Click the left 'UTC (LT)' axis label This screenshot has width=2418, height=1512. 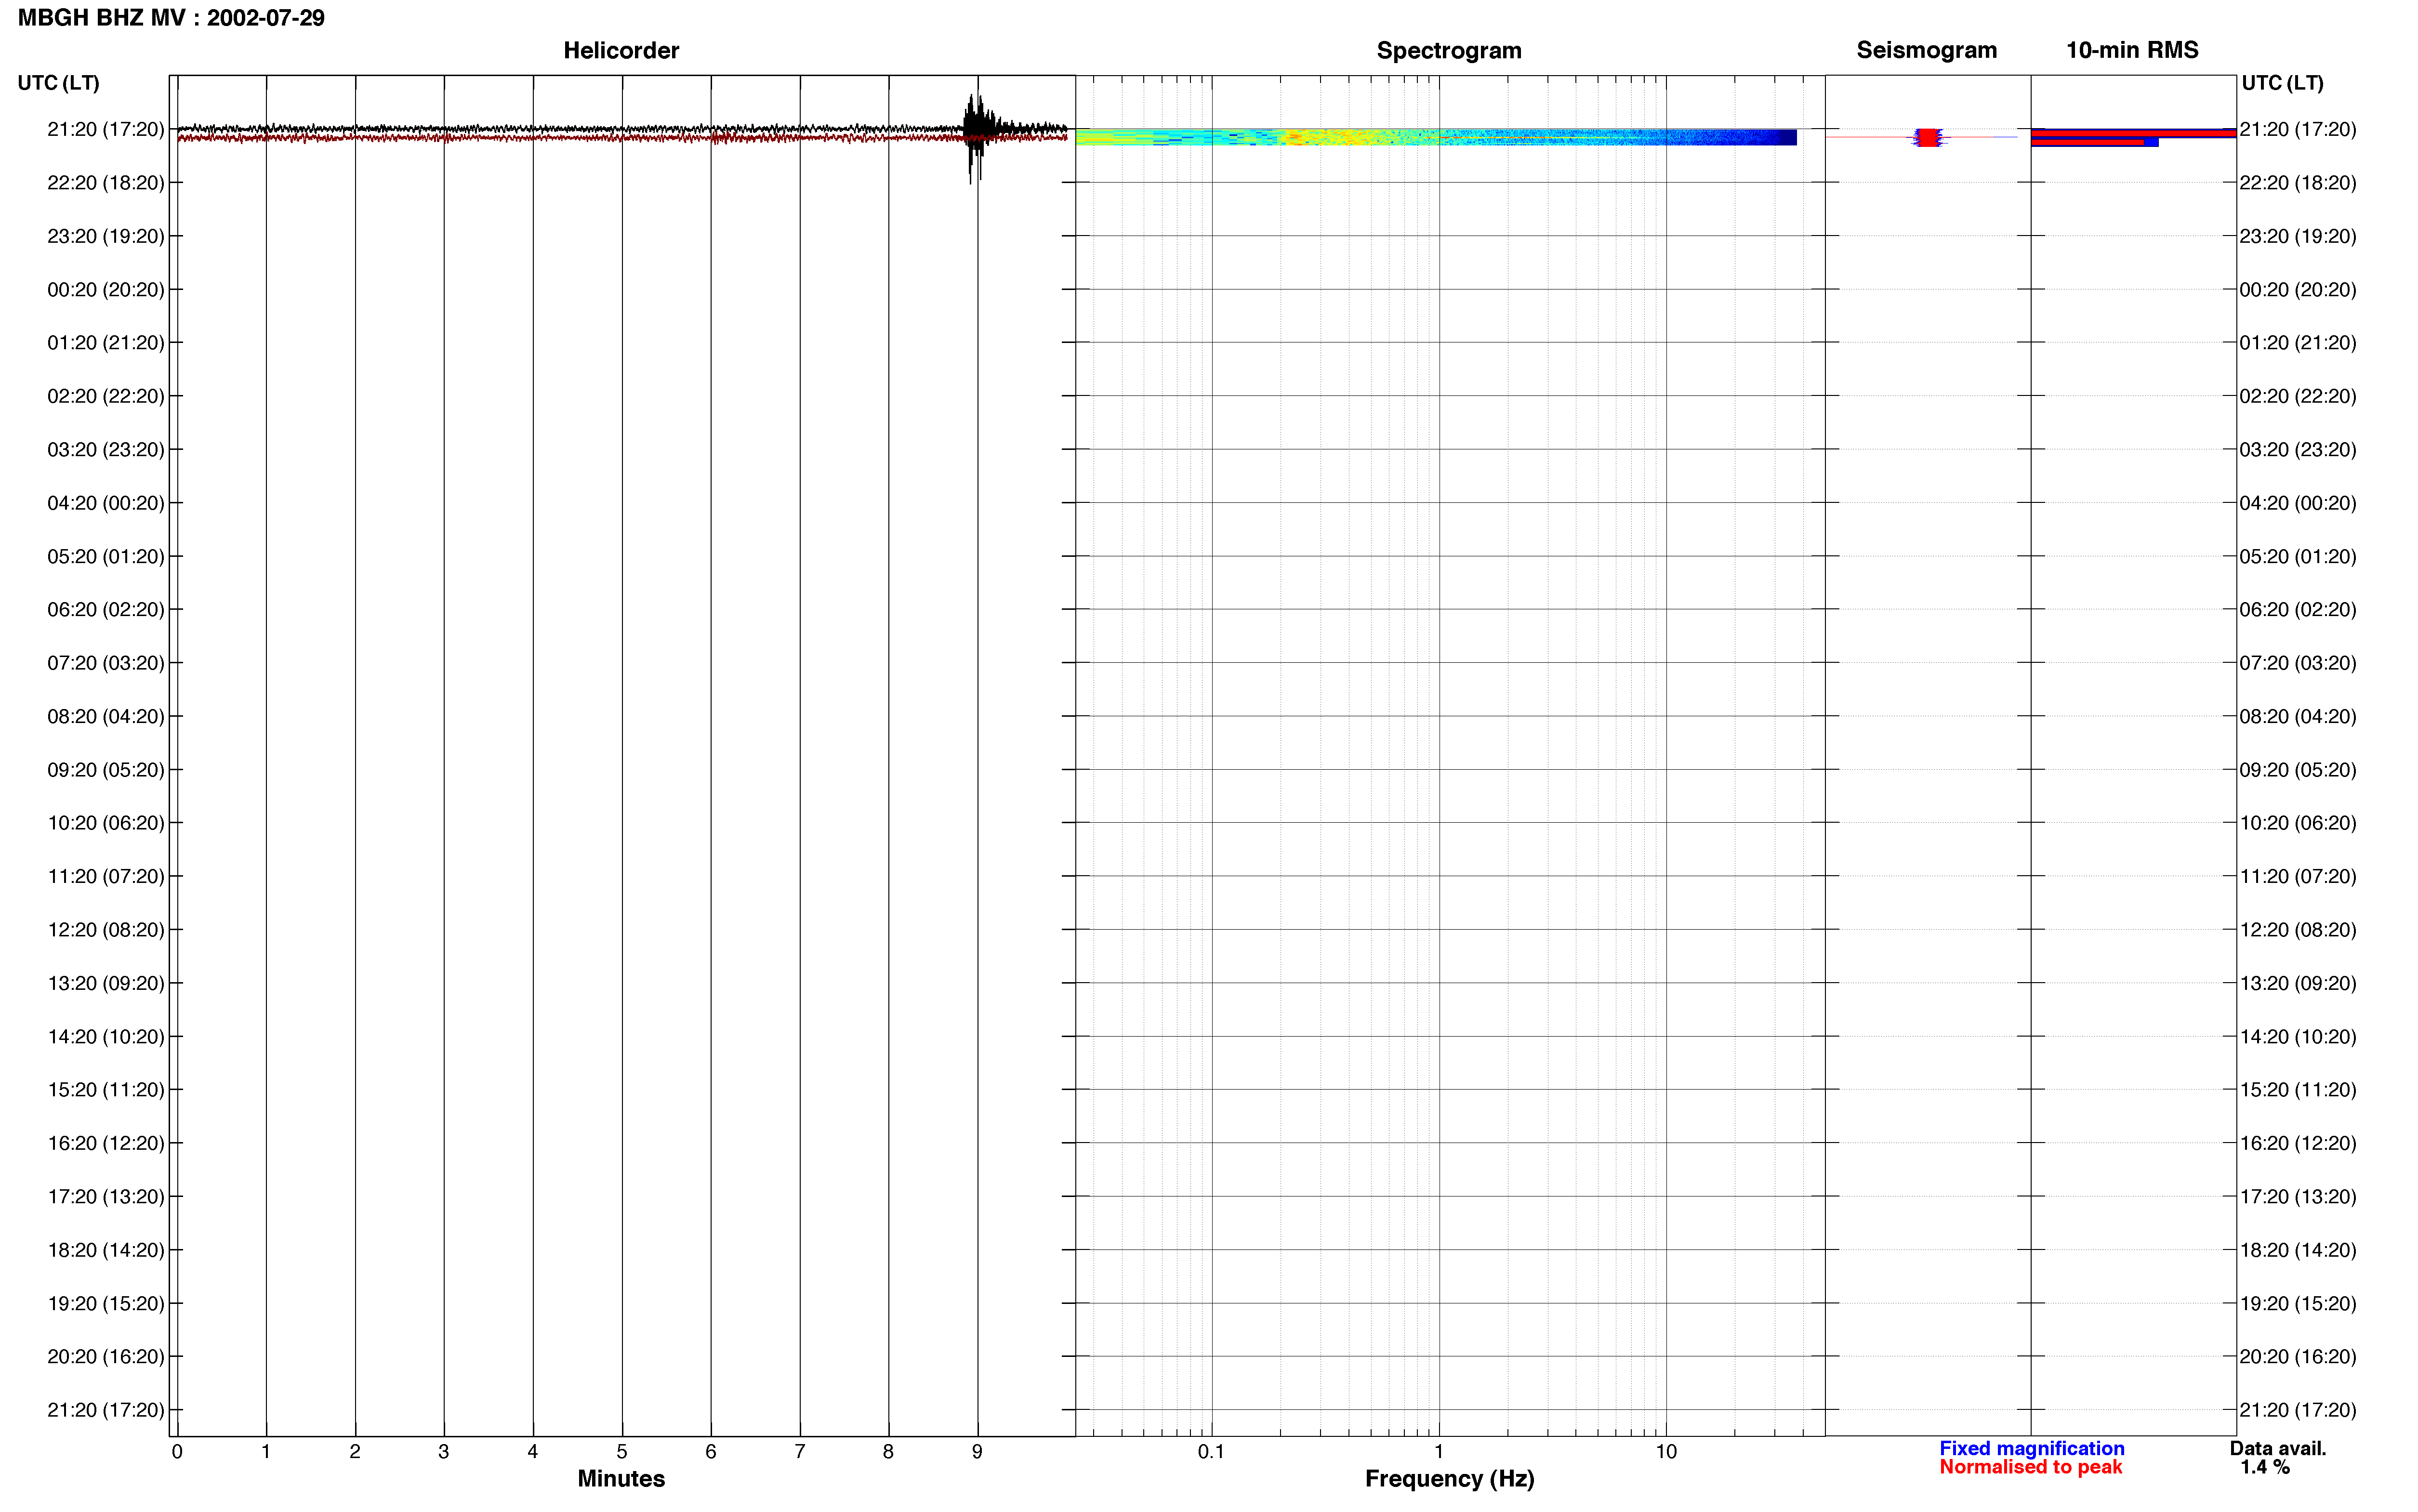[58, 83]
